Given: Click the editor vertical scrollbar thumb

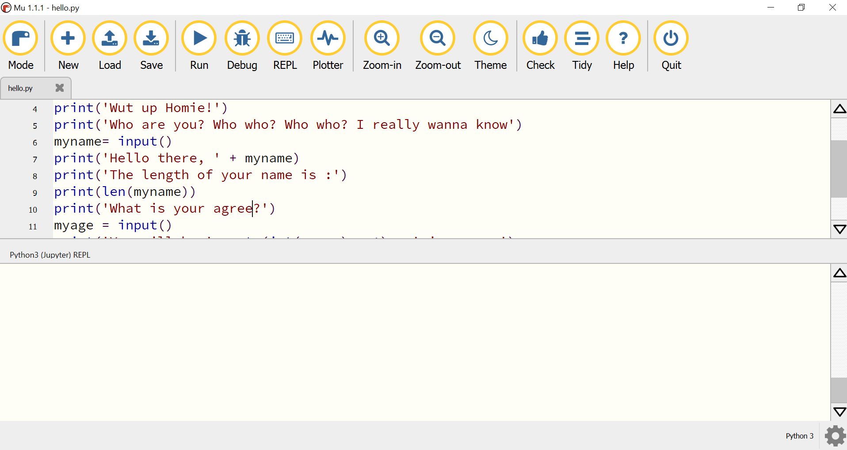Looking at the screenshot, I should [x=839, y=169].
